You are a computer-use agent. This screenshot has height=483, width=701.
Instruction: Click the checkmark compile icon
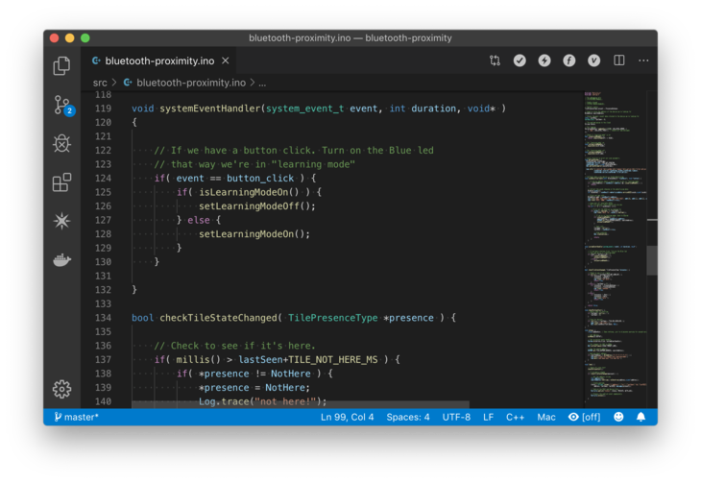click(520, 60)
